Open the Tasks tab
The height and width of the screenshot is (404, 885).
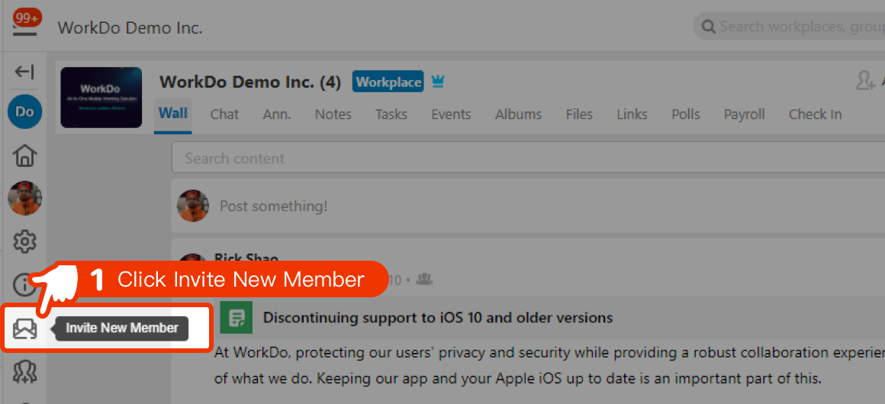[391, 114]
